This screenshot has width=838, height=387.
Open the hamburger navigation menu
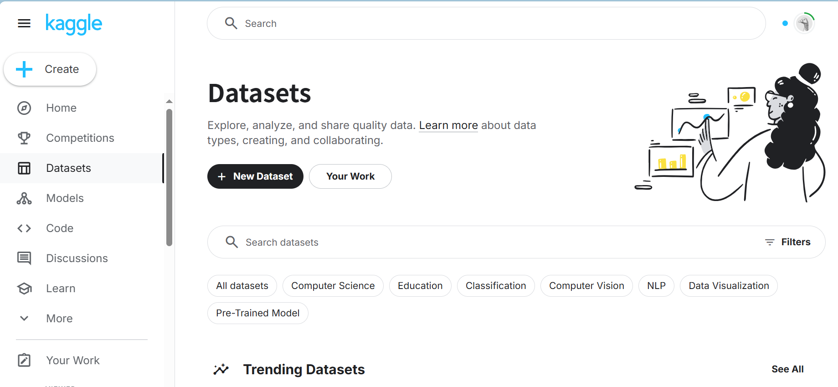(24, 23)
